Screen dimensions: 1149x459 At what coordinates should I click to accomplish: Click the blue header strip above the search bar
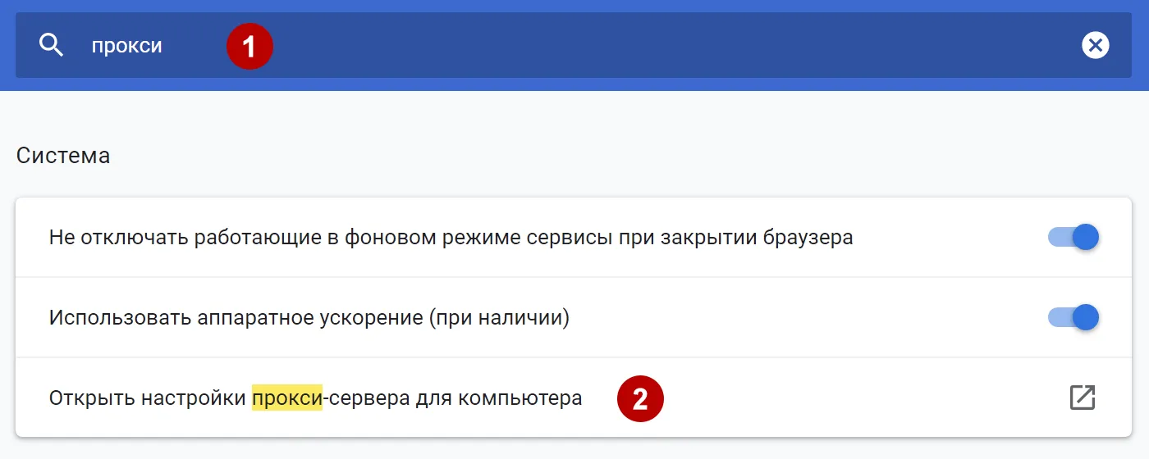[x=574, y=6]
